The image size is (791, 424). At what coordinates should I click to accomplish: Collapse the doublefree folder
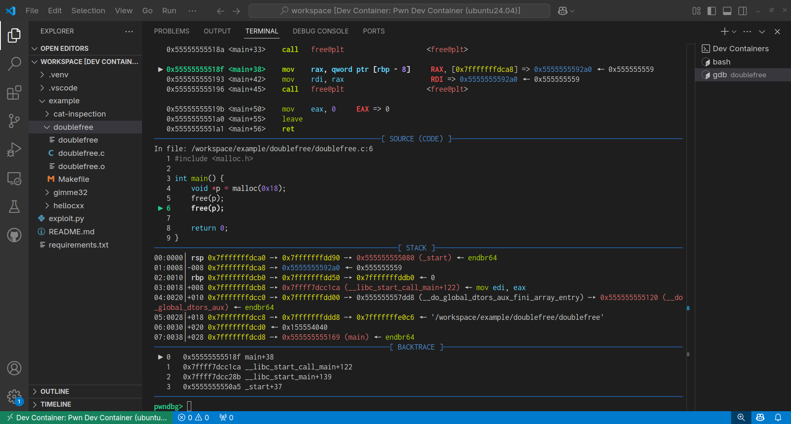73,127
